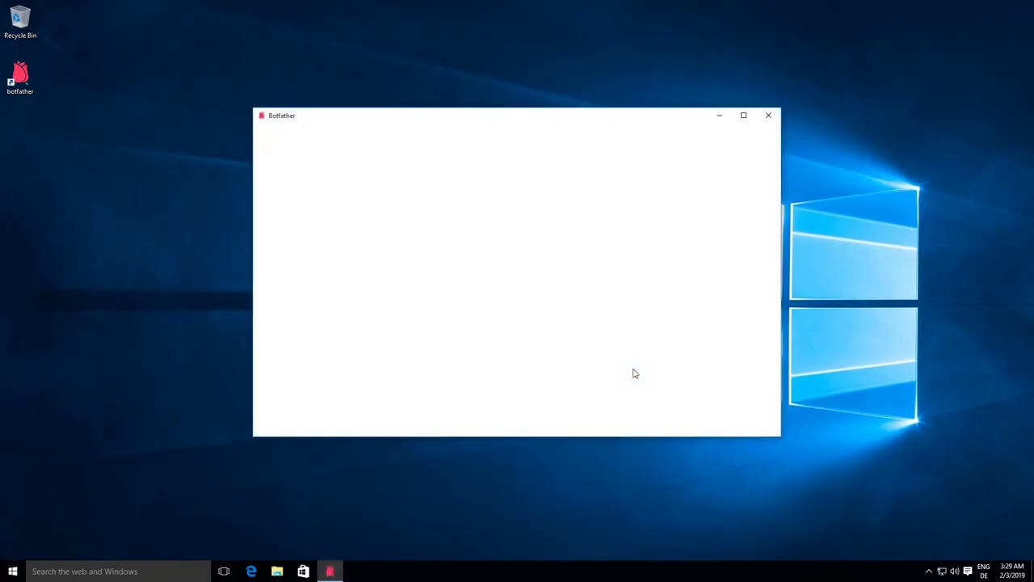Launch Microsoft Edge from the taskbar

pyautogui.click(x=250, y=571)
